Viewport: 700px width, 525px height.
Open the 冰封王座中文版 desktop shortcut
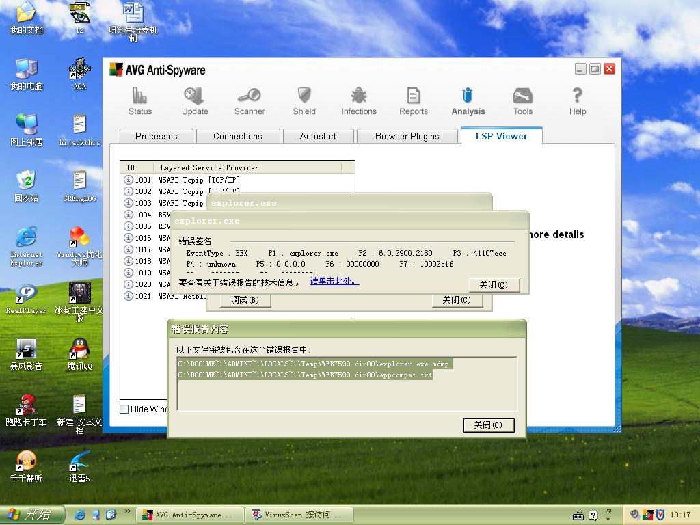79,302
